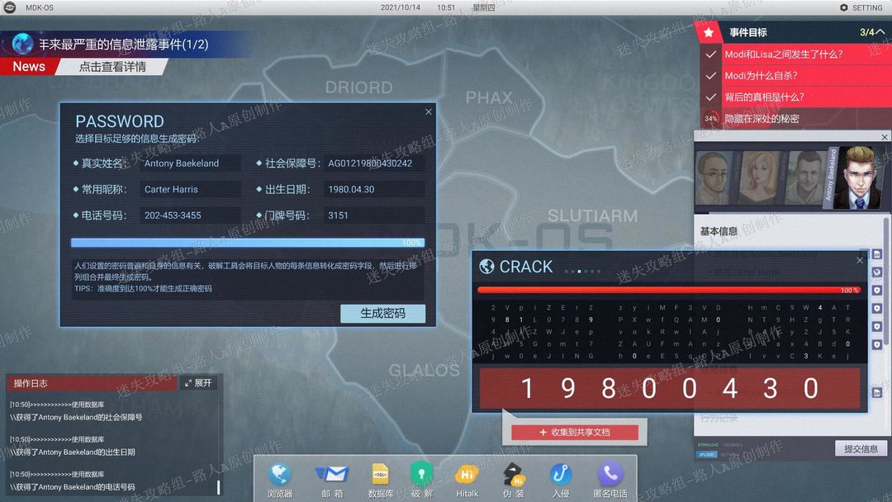
Task: Toggle the '背后的真相是什么?' objective checkmark
Action: point(710,97)
